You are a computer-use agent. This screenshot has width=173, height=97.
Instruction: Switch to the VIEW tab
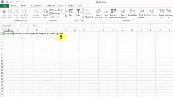click(x=80, y=6)
